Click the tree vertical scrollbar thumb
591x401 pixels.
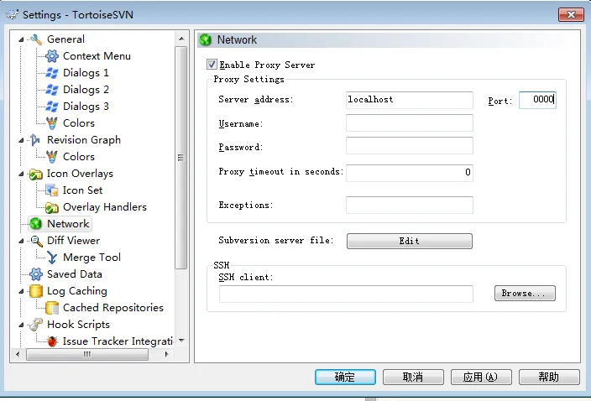pyautogui.click(x=181, y=158)
